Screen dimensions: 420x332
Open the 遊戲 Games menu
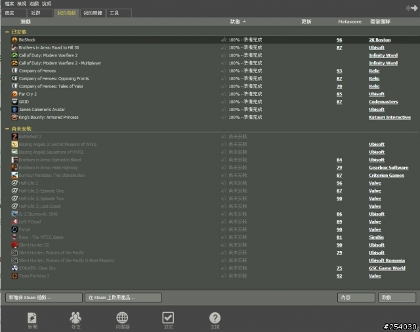(34, 4)
